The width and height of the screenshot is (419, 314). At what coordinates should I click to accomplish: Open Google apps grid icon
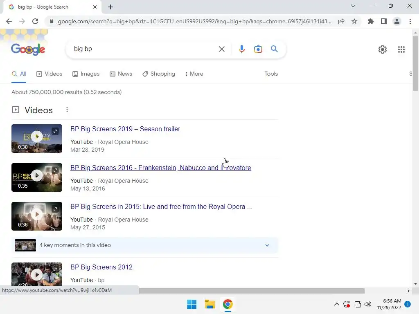(x=401, y=49)
